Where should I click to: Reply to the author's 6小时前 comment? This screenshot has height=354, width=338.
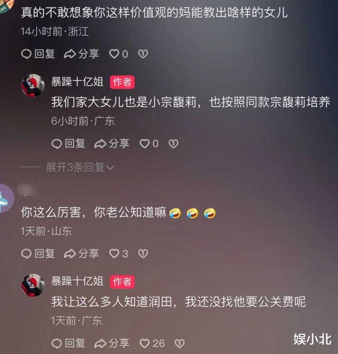68,144
